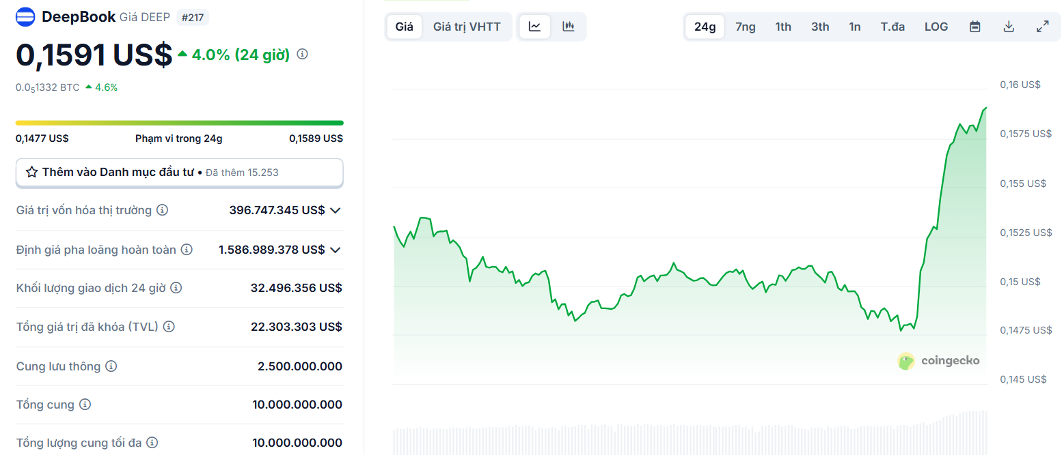Expand market cap 396.747.345 US$ details
This screenshot has width=1064, height=455.
pyautogui.click(x=335, y=210)
